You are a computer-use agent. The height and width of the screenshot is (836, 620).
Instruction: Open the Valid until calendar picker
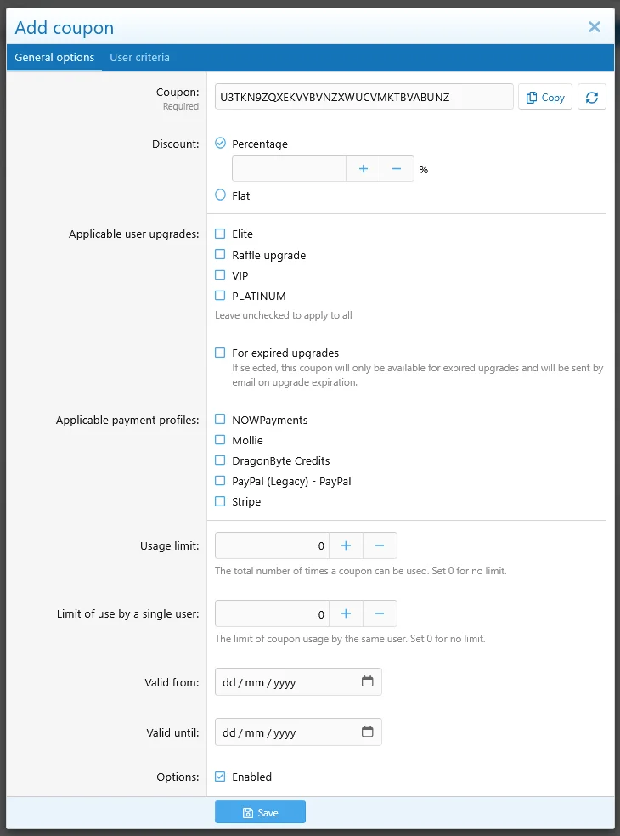[x=367, y=731]
